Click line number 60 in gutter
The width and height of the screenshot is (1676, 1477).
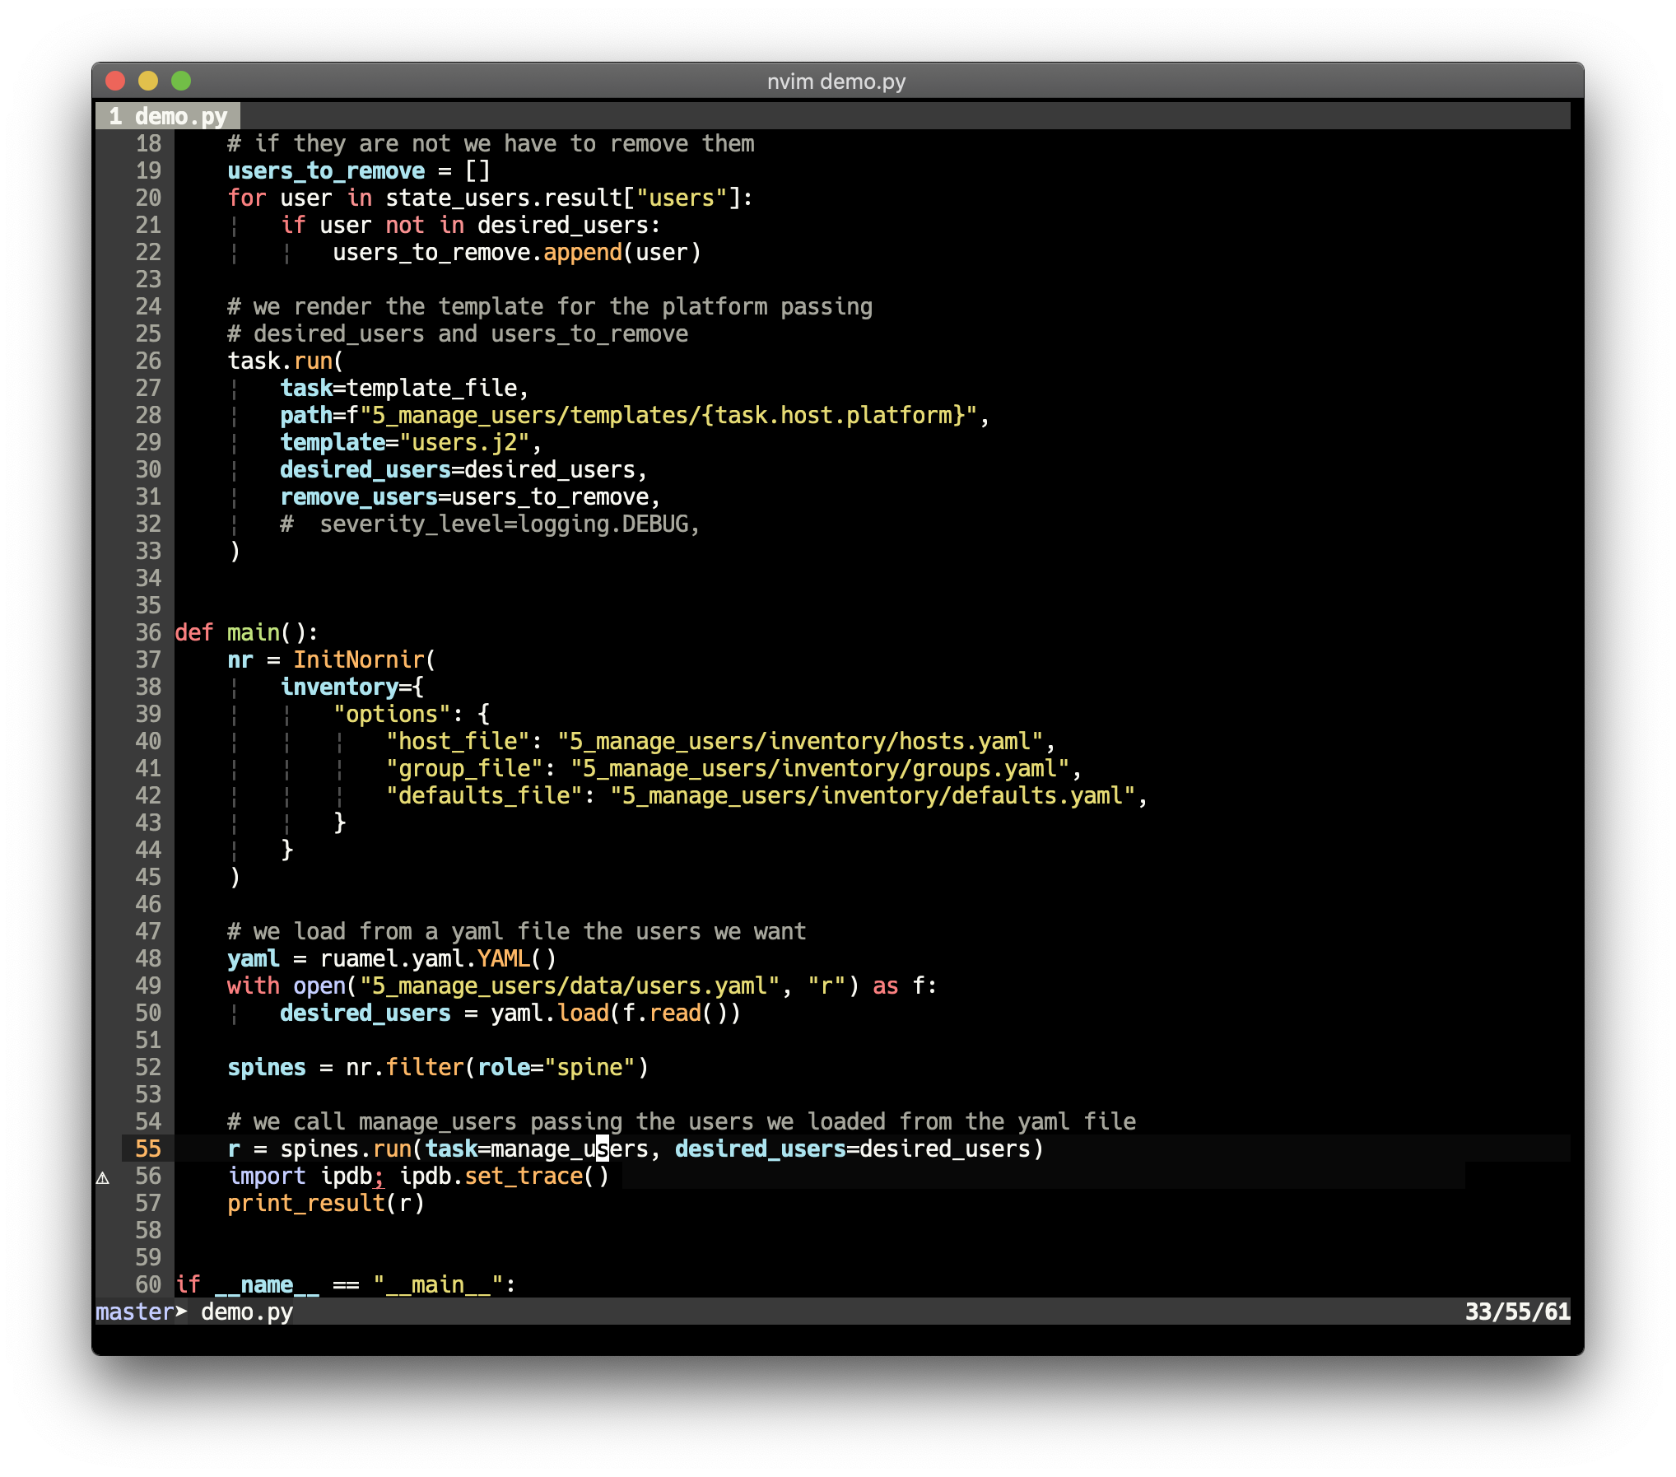tap(148, 1284)
